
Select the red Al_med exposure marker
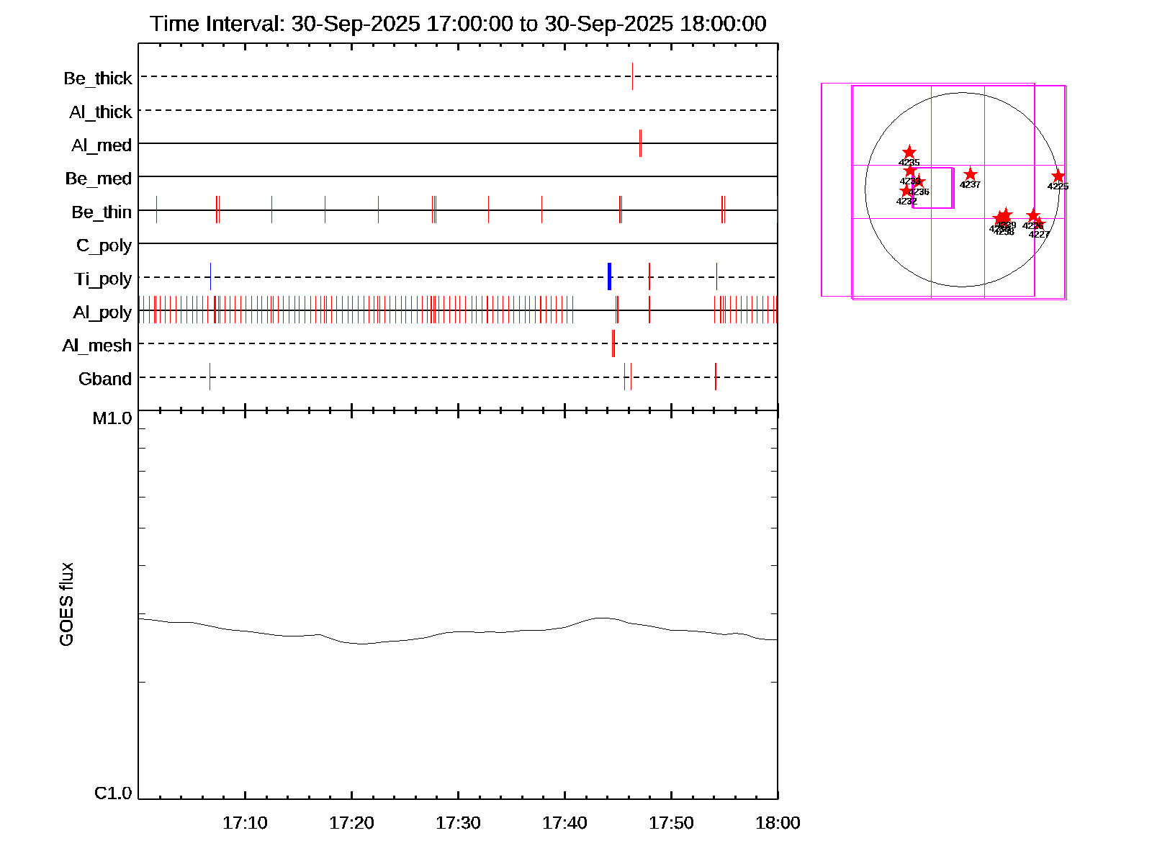640,143
